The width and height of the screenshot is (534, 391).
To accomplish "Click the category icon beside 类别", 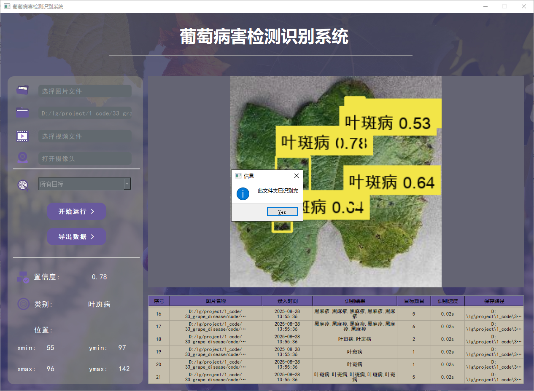I will pos(23,304).
